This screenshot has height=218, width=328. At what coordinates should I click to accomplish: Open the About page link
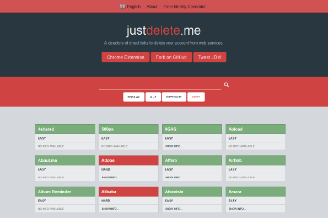pos(152,7)
